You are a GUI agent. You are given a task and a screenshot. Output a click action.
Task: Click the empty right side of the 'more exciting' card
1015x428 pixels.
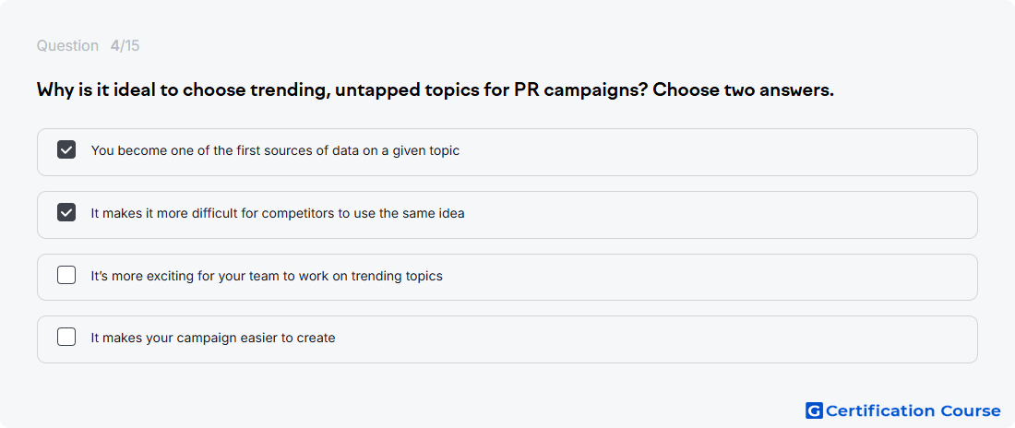pos(712,277)
